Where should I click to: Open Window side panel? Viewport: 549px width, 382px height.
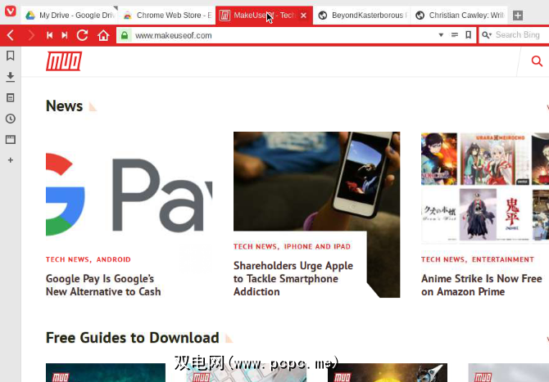point(11,139)
